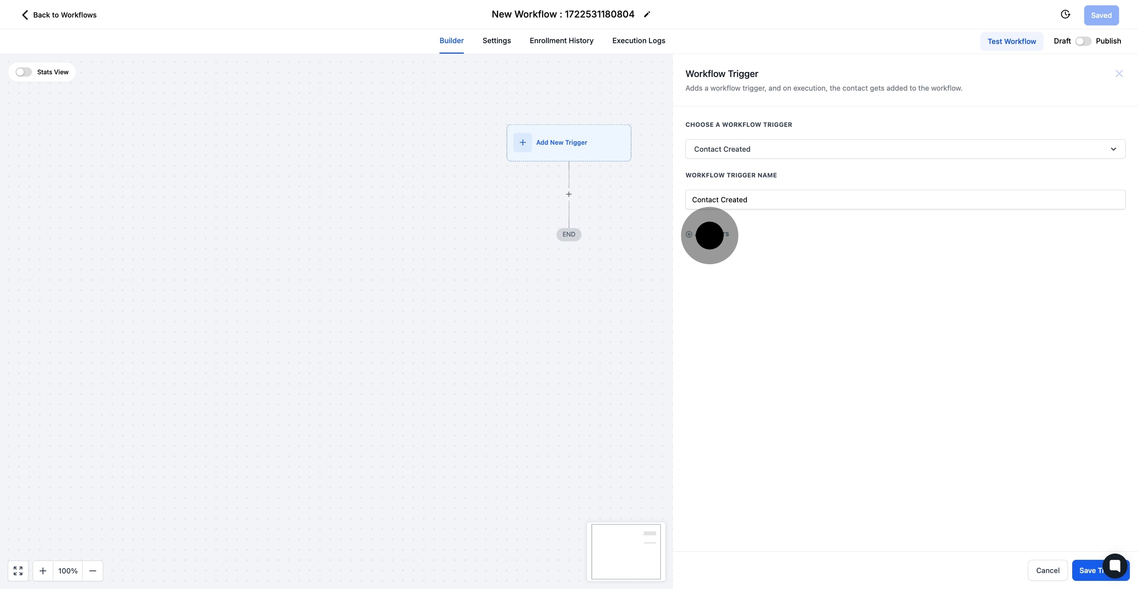
Task: Click fit-to-screen canvas icon
Action: click(x=18, y=571)
